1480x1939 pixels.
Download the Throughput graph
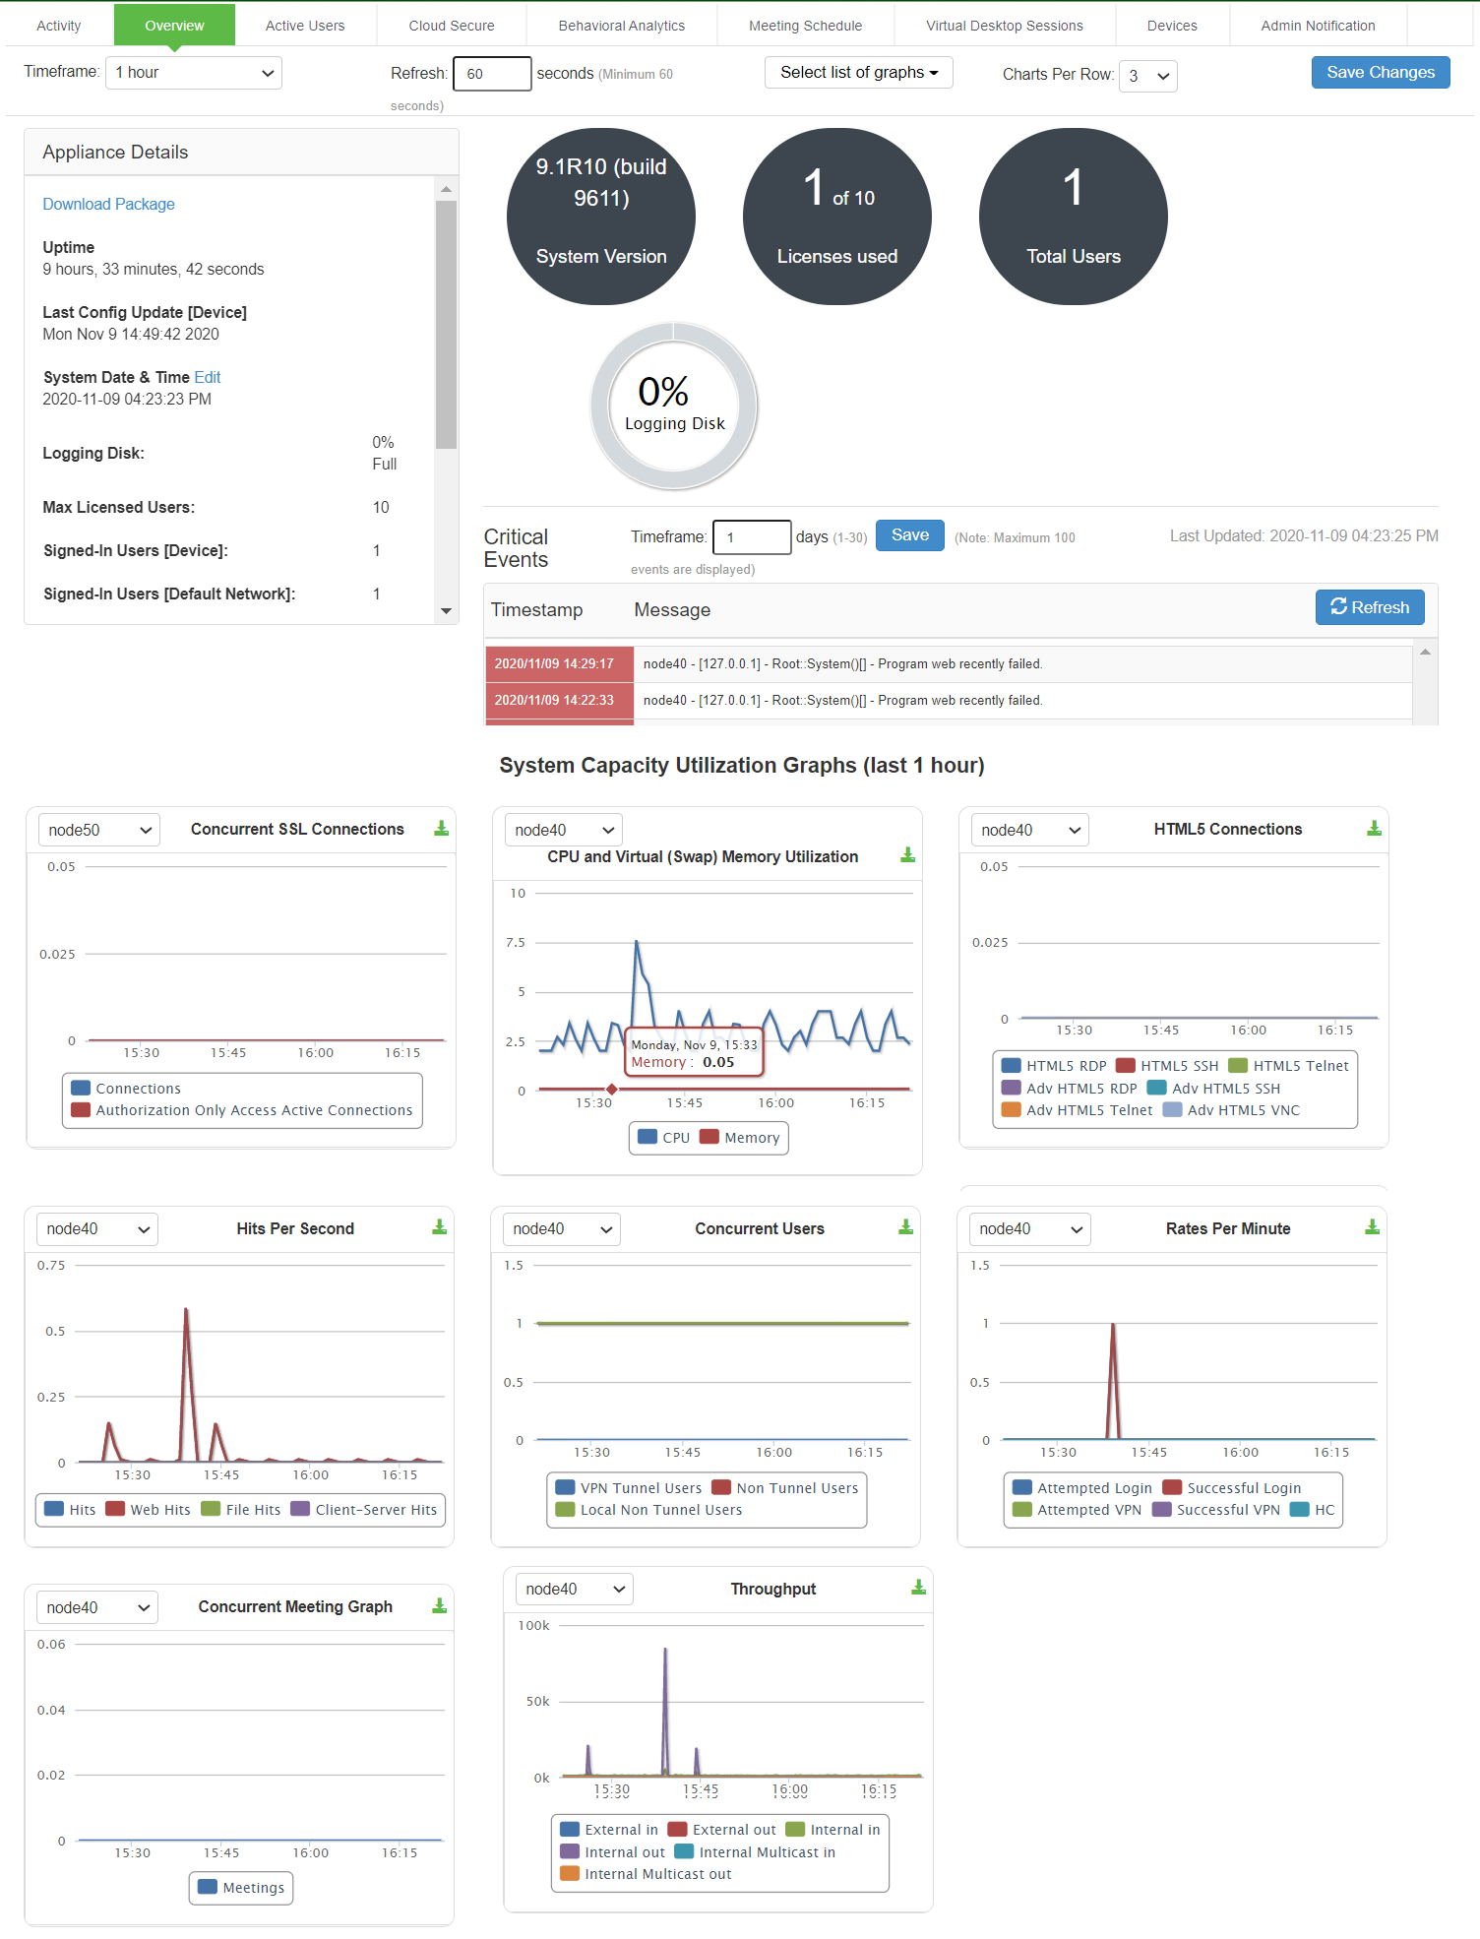pyautogui.click(x=918, y=1588)
